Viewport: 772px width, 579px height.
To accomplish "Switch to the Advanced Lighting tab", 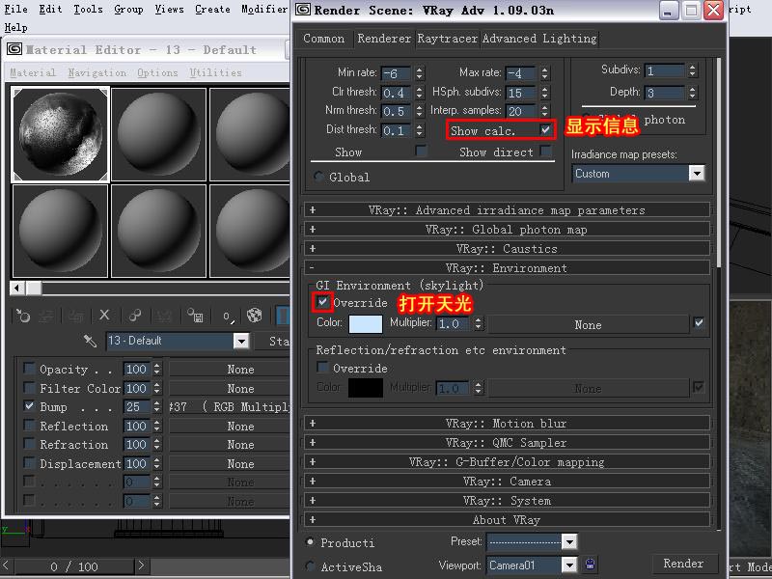I will pyautogui.click(x=539, y=39).
